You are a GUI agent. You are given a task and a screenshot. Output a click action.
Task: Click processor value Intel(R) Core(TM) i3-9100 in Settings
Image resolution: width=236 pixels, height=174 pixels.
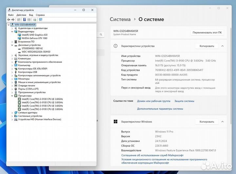coord(186,61)
